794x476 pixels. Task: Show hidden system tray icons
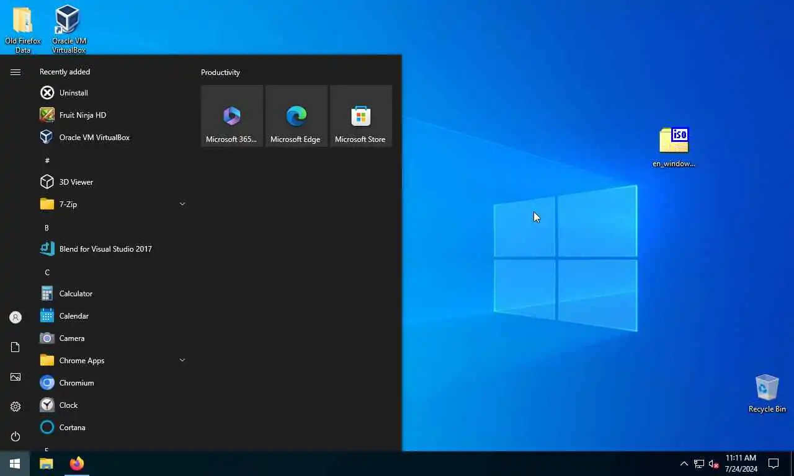tap(684, 464)
